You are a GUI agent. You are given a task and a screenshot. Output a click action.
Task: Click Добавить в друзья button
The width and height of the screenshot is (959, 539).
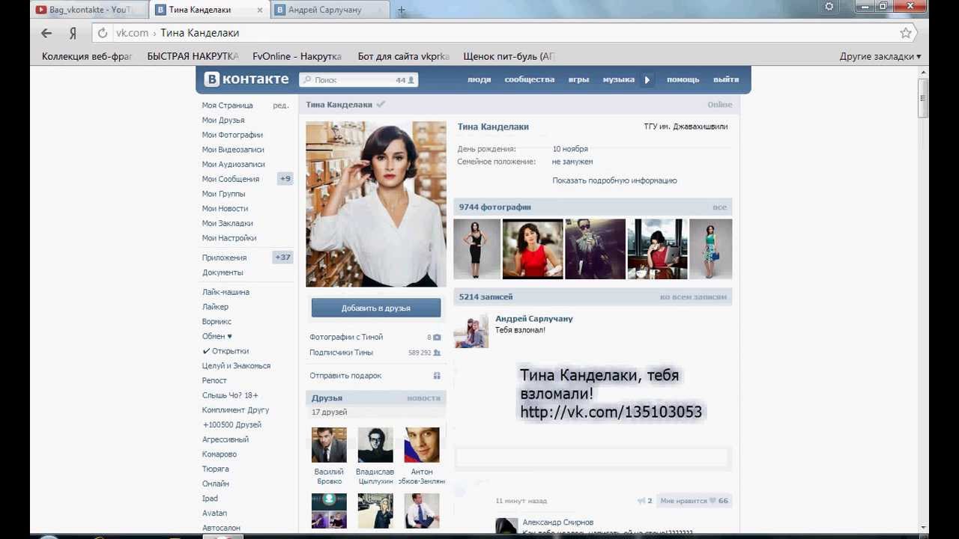376,308
